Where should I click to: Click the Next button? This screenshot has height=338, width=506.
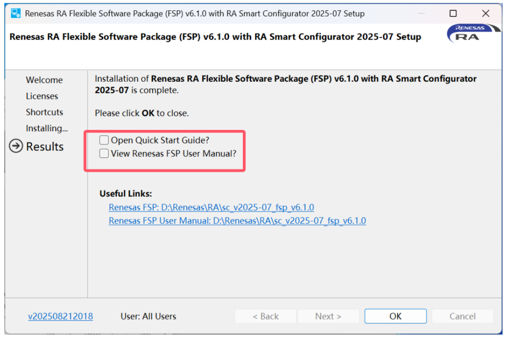pyautogui.click(x=328, y=316)
